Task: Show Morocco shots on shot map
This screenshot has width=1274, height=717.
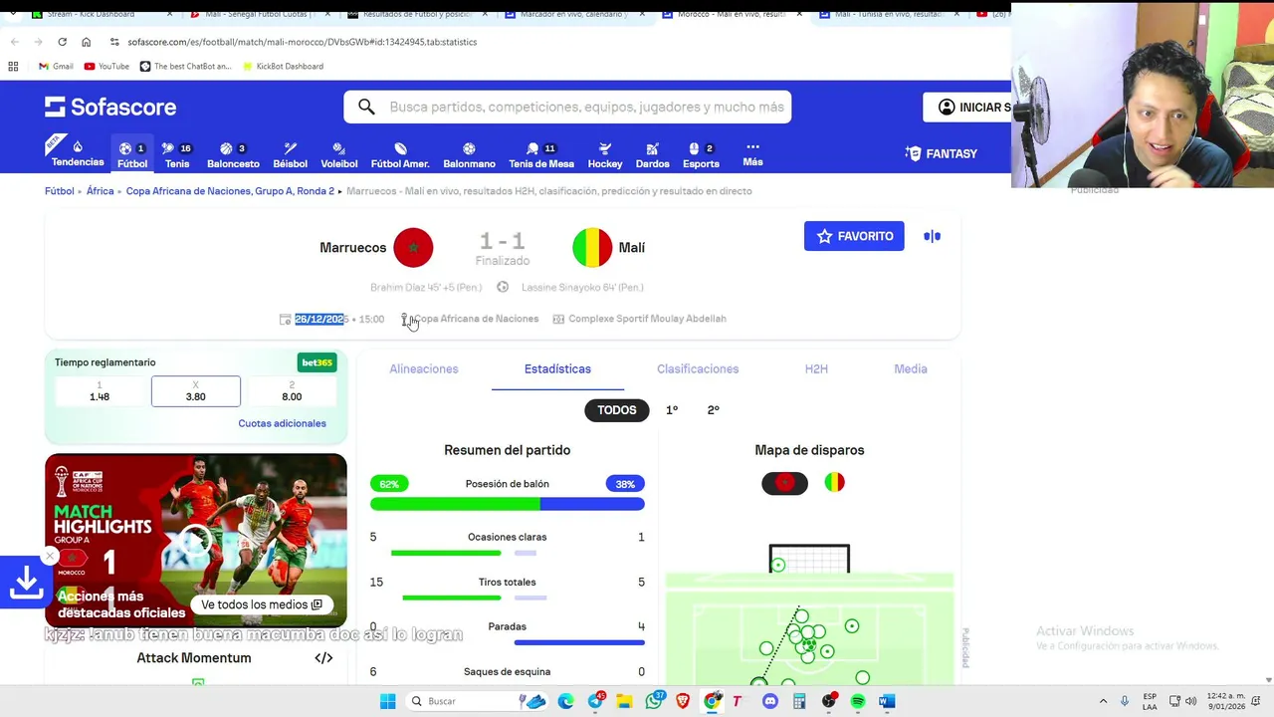Action: [x=784, y=483]
